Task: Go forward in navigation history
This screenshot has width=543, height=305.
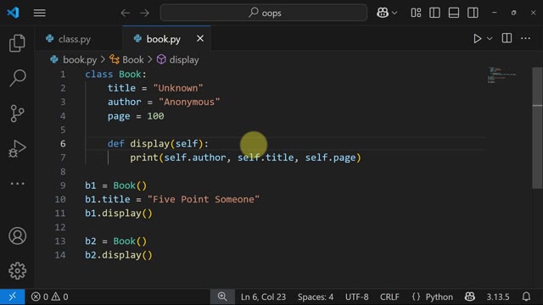Action: [145, 14]
